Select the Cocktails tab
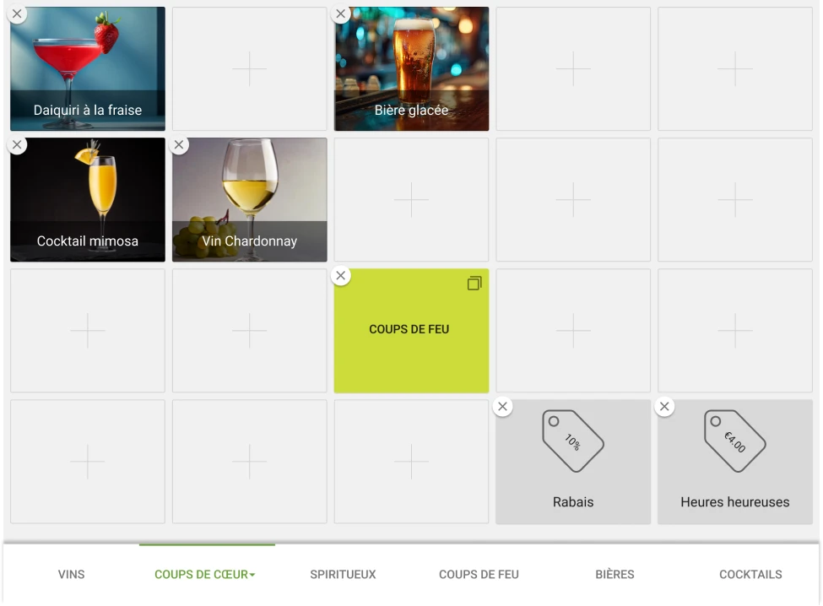 coord(750,575)
